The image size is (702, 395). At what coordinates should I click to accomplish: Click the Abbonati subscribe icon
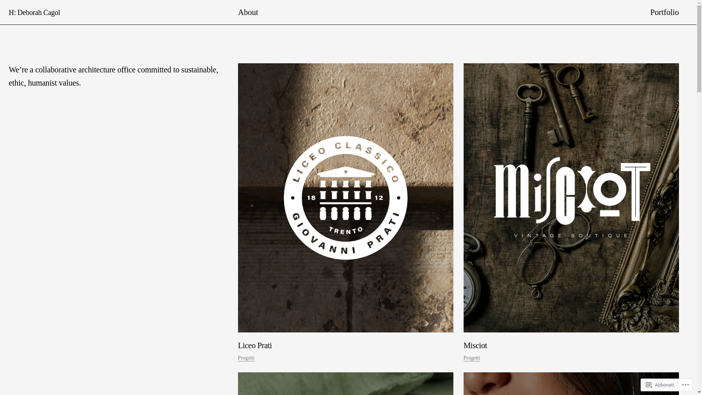(x=649, y=385)
